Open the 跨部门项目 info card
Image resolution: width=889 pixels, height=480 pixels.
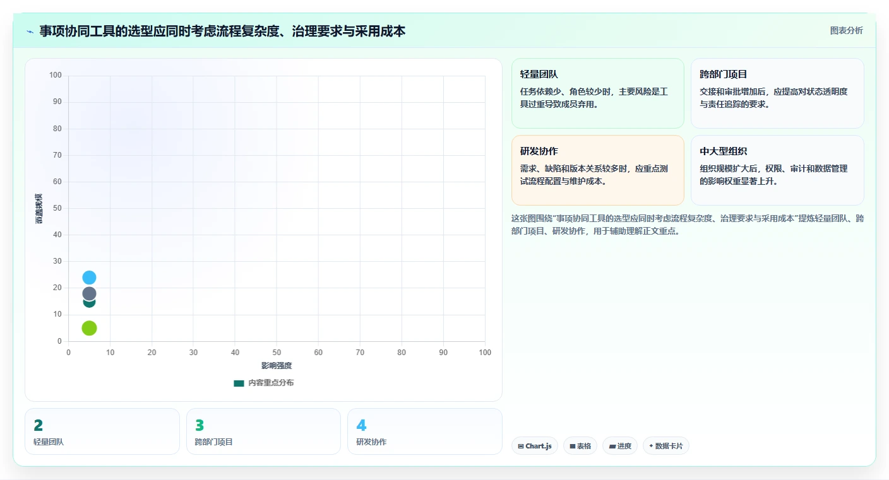point(777,93)
